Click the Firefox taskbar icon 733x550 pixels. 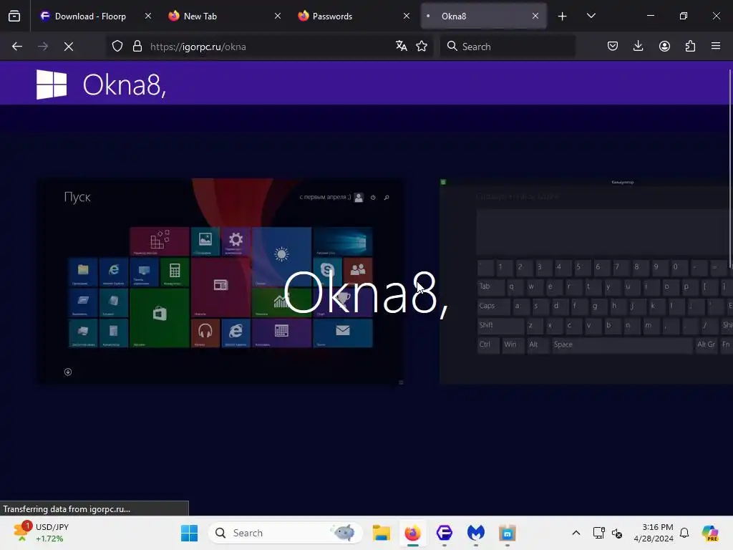point(413,533)
